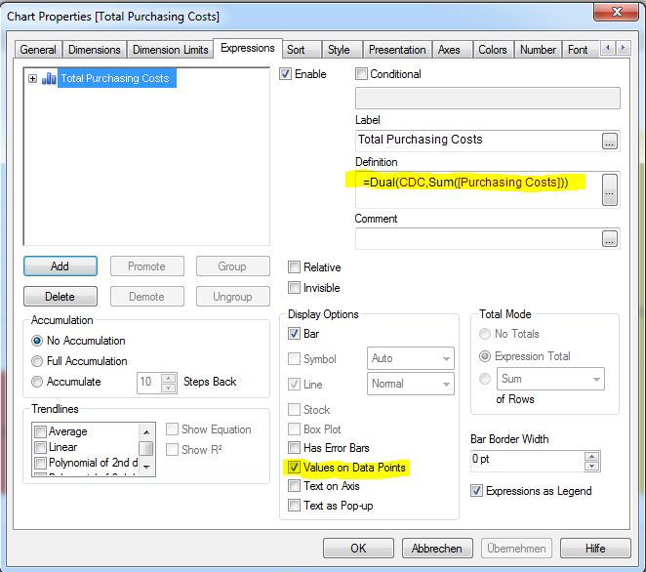
Task: Open the Presentation tab
Action: click(x=397, y=50)
